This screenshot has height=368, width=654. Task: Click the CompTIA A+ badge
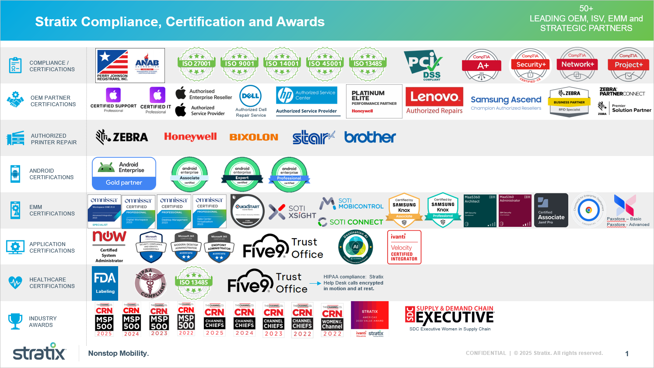point(482,66)
